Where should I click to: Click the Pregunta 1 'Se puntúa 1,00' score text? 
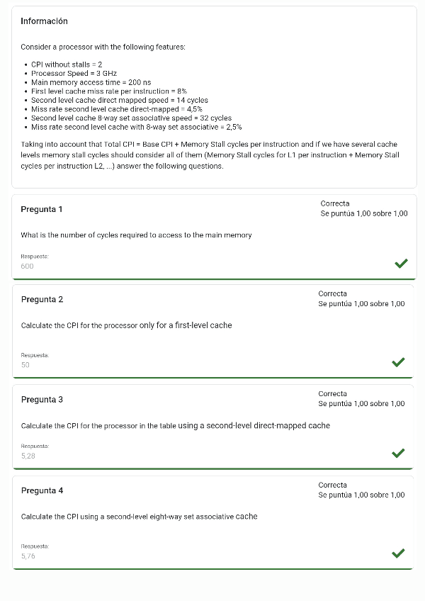point(363,213)
